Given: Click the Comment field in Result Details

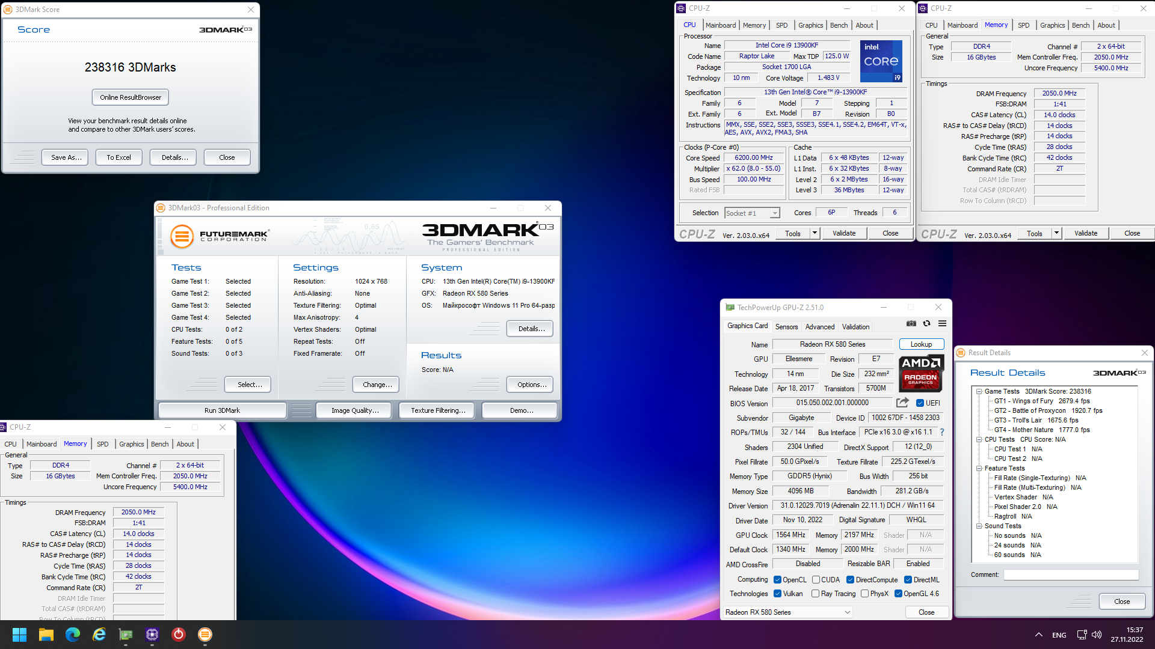Looking at the screenshot, I should 1071,575.
